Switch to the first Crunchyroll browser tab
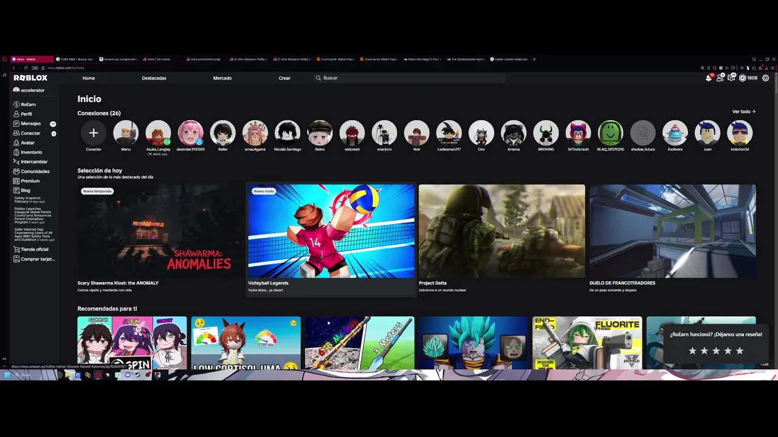This screenshot has width=778, height=437. click(x=336, y=59)
